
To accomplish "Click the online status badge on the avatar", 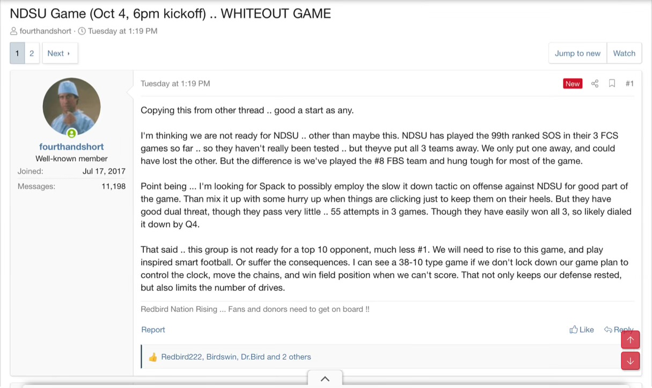I will tap(71, 133).
